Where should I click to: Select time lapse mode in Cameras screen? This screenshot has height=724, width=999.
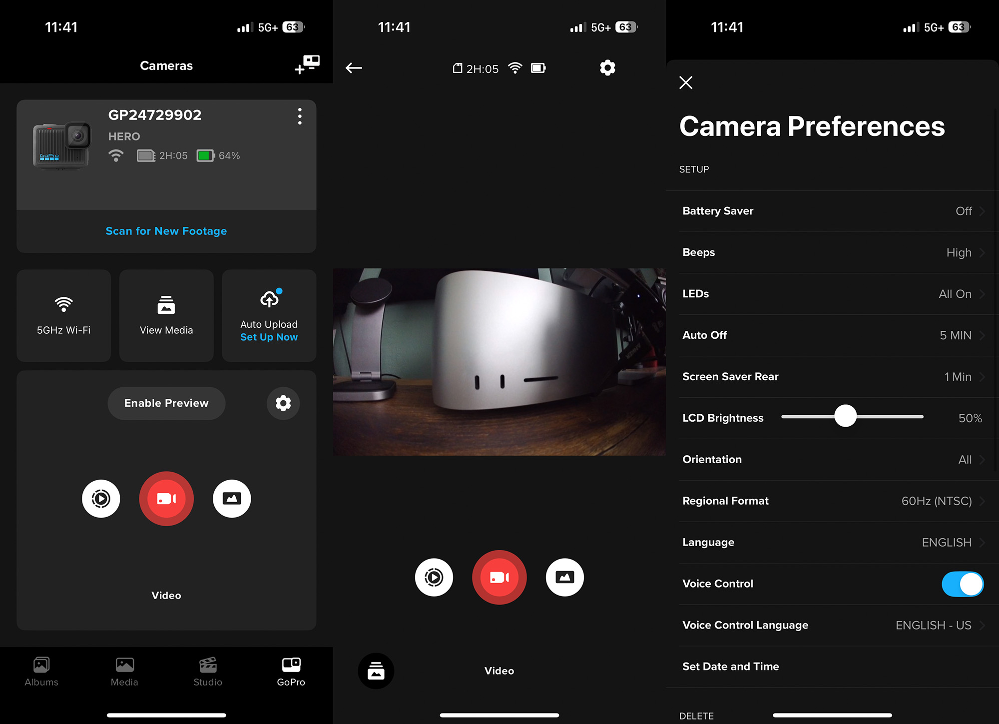[x=101, y=499]
